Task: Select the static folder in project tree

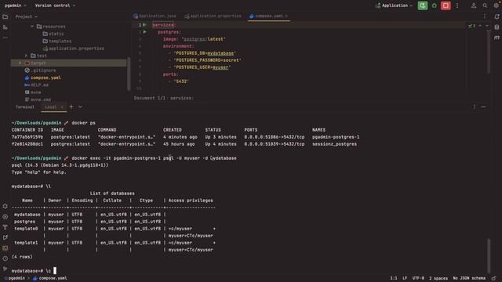Action: point(53,34)
